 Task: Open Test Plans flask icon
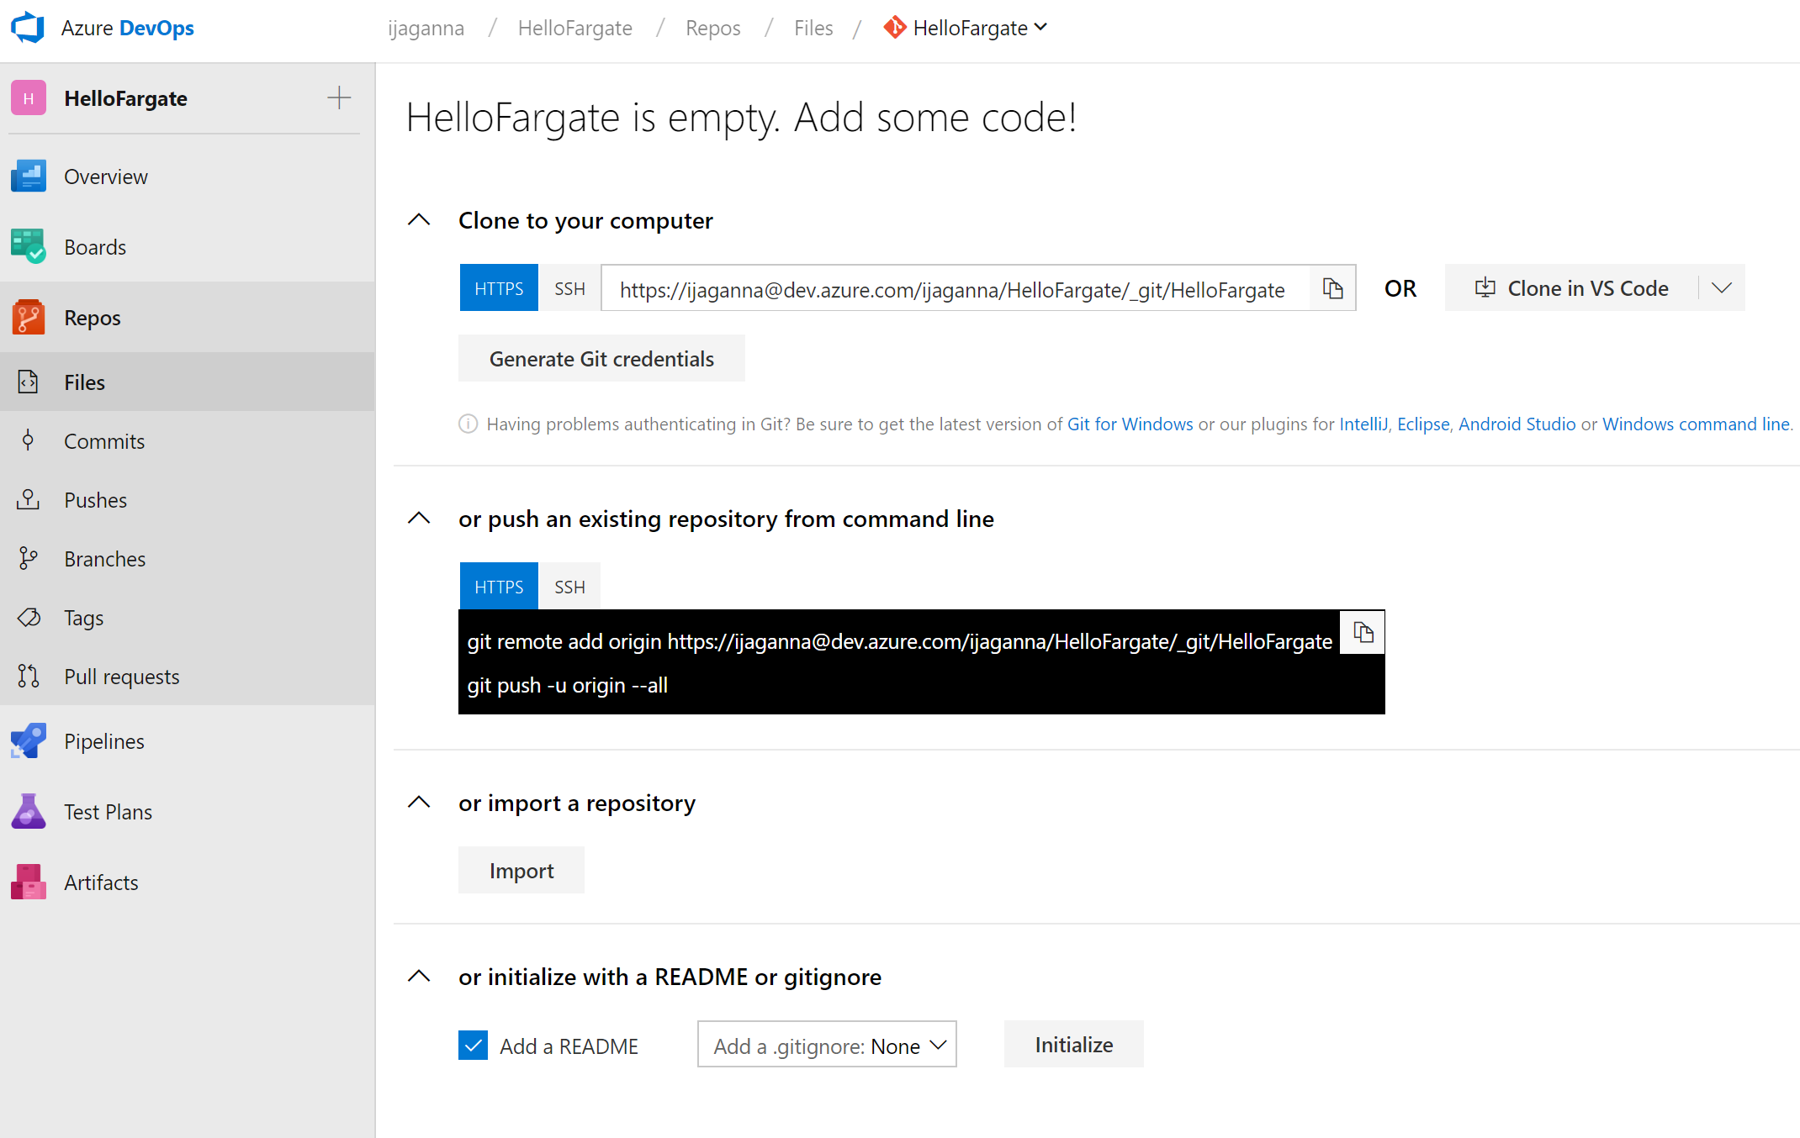[x=29, y=812]
